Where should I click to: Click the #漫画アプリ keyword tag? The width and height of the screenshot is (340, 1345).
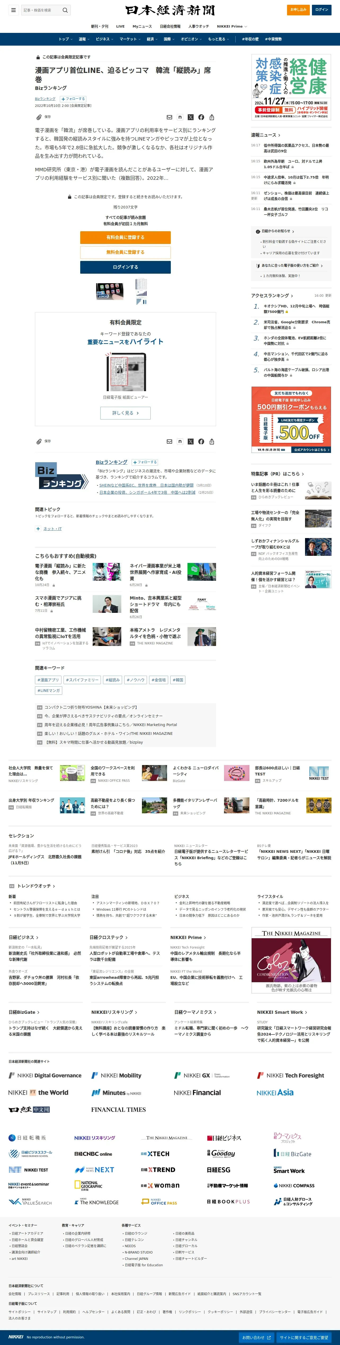click(x=48, y=680)
